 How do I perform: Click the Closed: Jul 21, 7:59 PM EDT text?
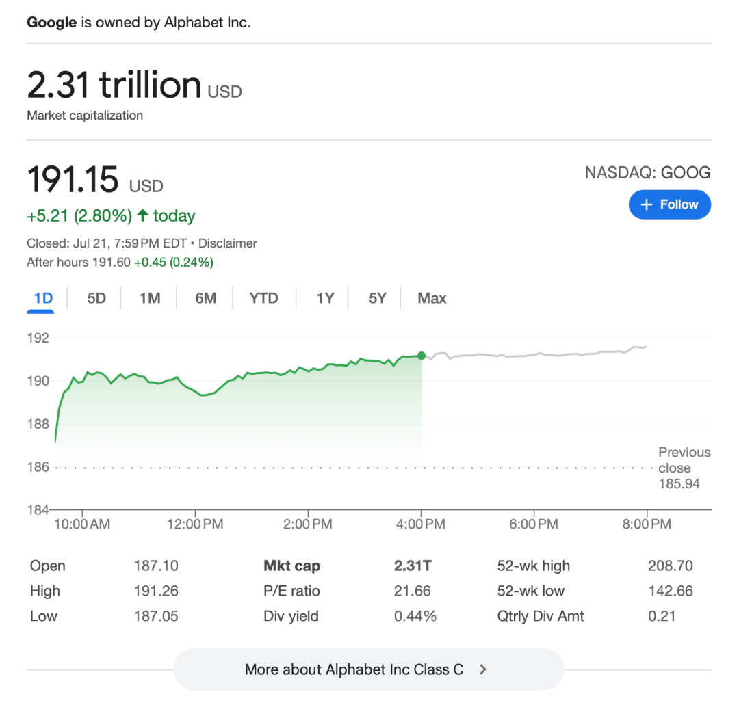pos(107,243)
